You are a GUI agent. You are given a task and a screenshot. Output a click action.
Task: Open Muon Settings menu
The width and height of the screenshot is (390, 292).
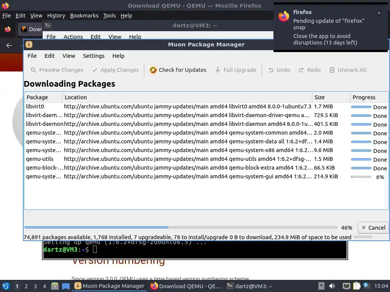pyautogui.click(x=94, y=56)
